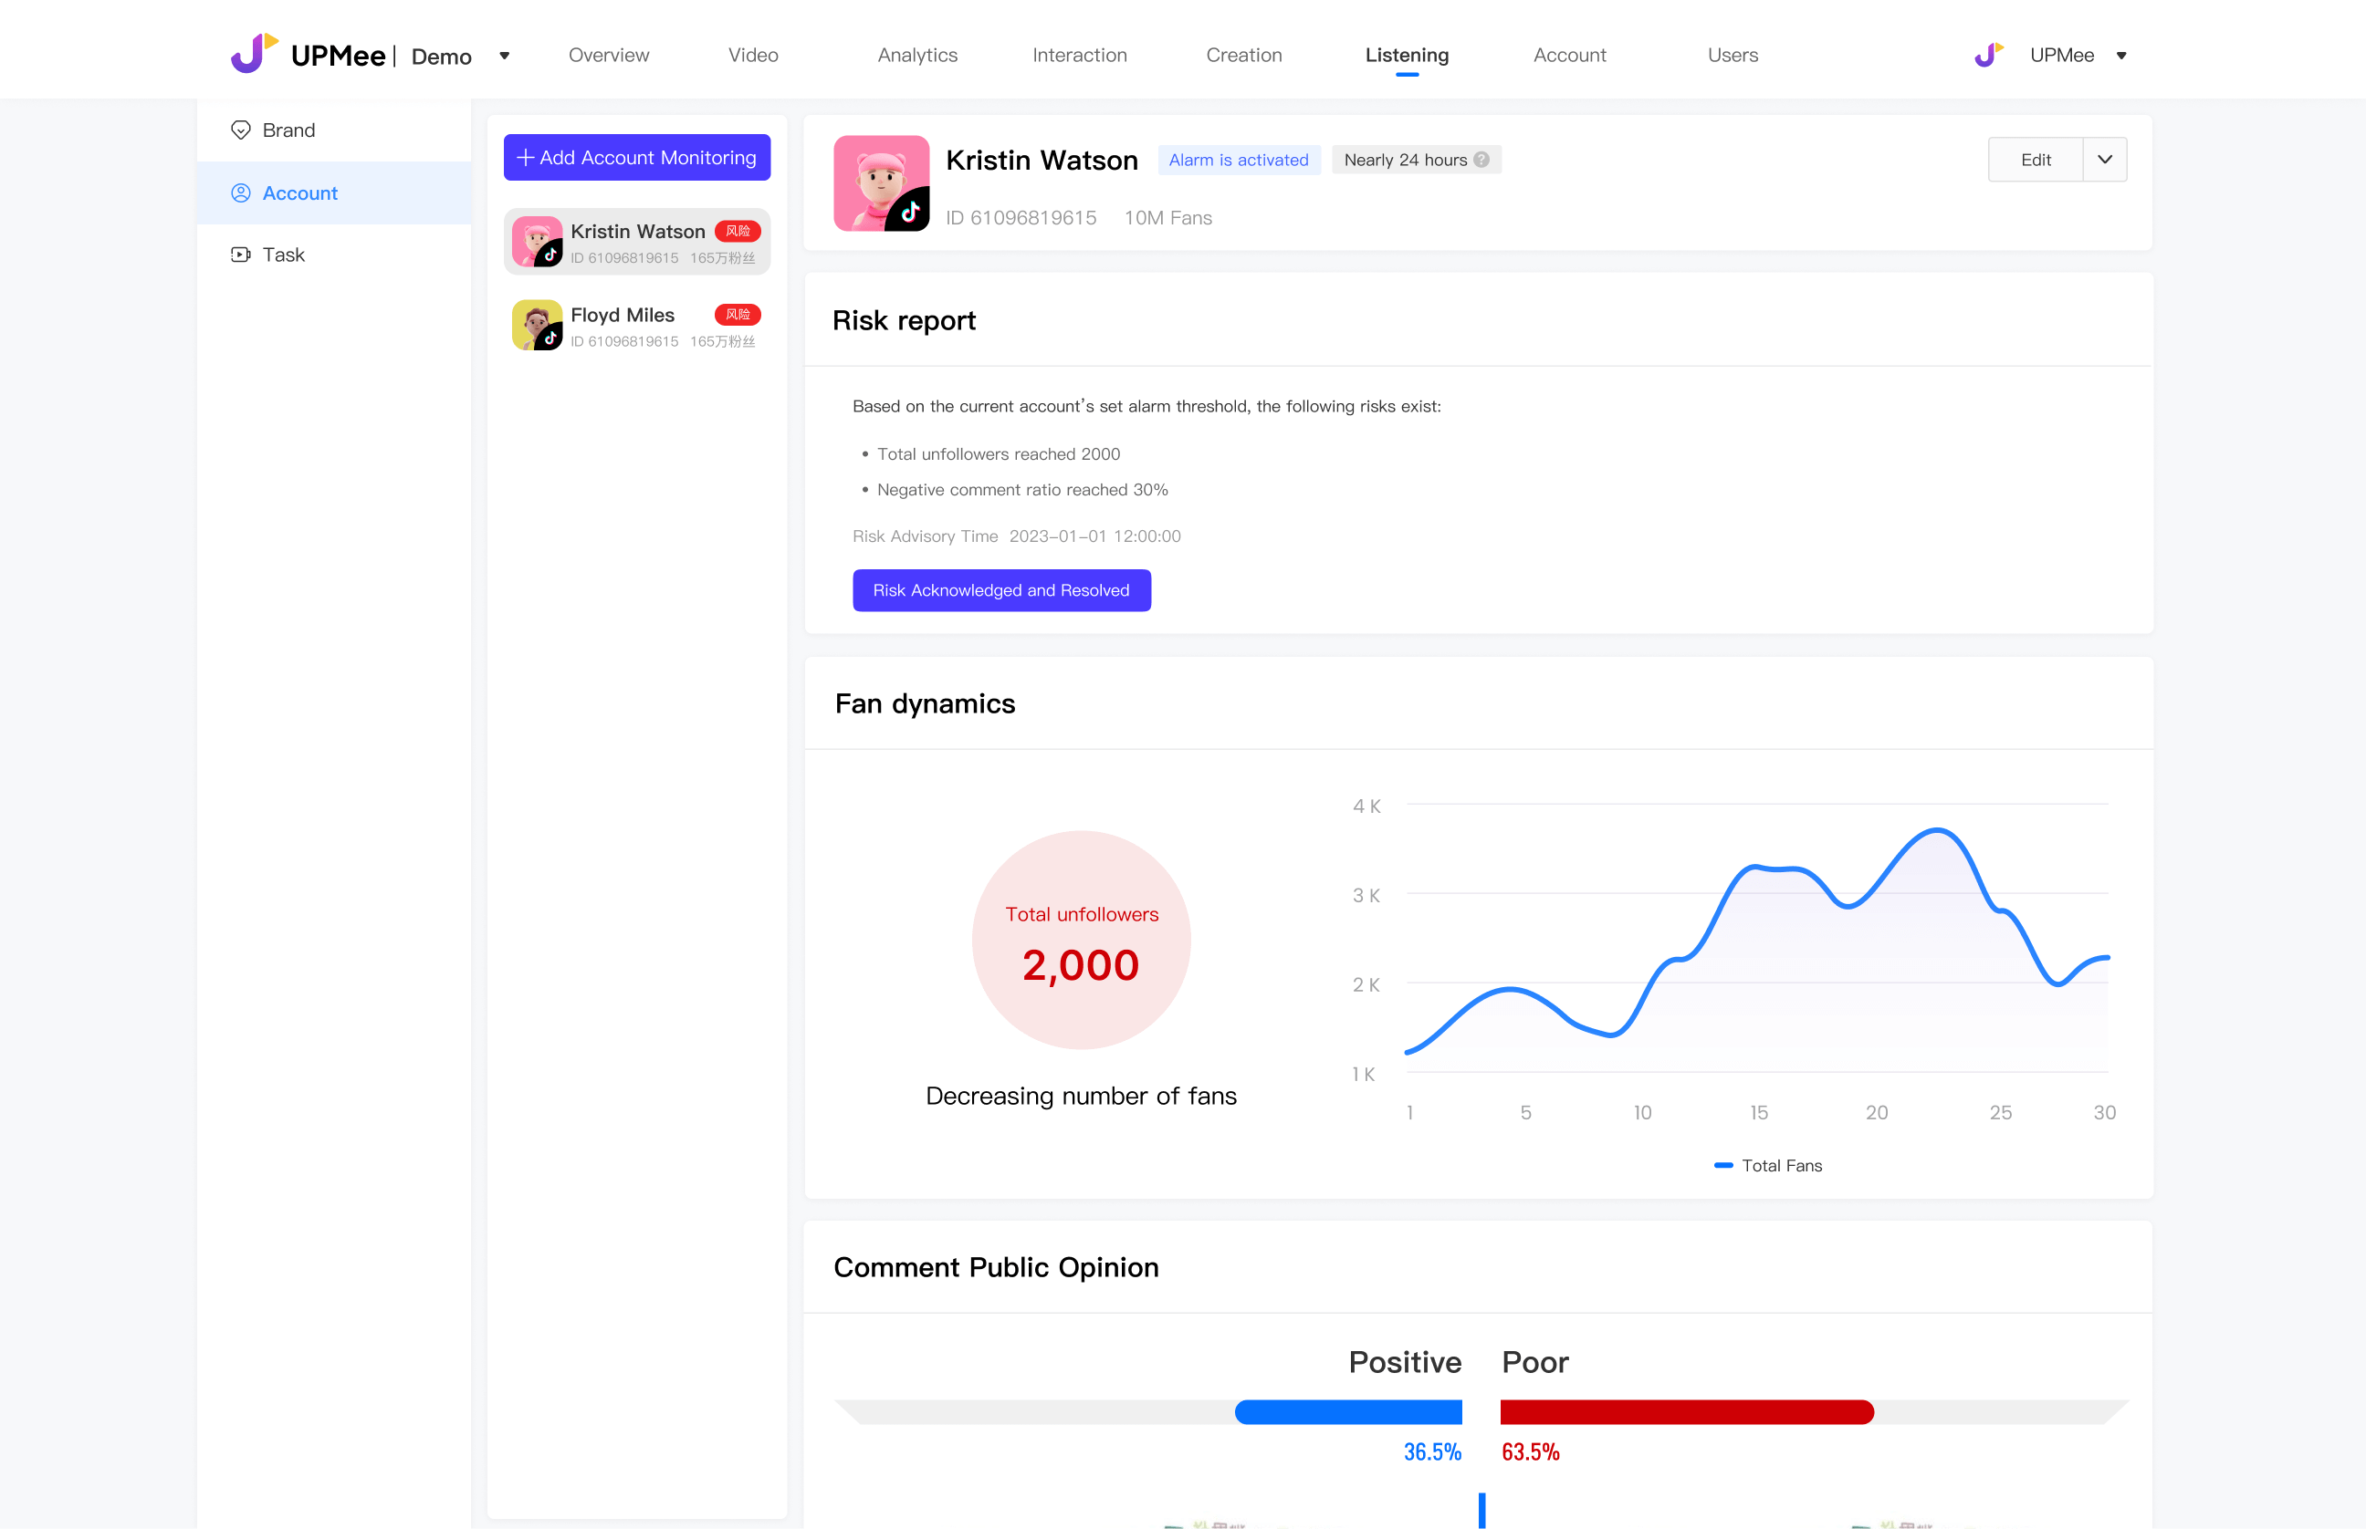Toggle Total Fans legend on chart
The image size is (2366, 1529).
(1768, 1166)
